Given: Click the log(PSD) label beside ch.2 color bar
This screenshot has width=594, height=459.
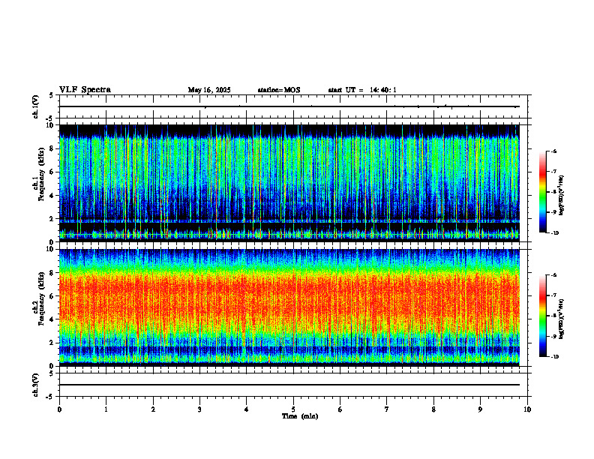Looking at the screenshot, I should pyautogui.click(x=562, y=319).
